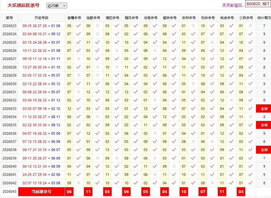This screenshot has width=271, height=198.
Task: Click the 全对 badge in row 2026038
Action: (x=264, y=150)
